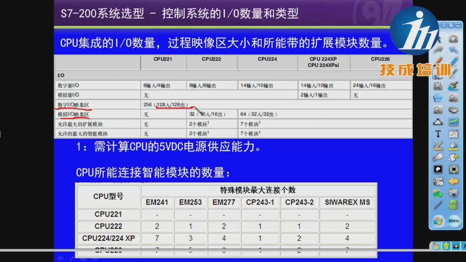This screenshot has height=262, width=466.
Task: Click the EM241 column header
Action: 157,202
